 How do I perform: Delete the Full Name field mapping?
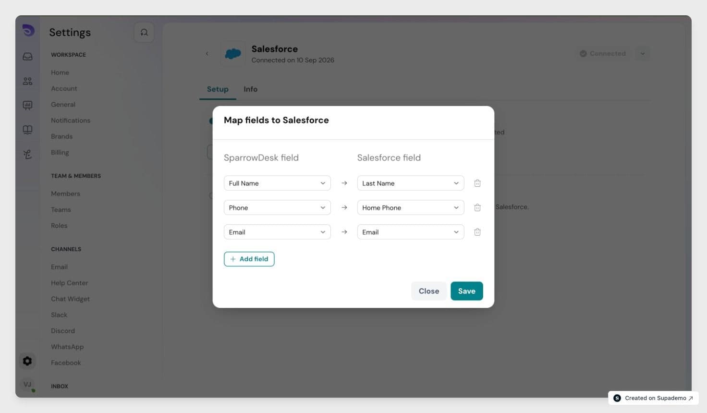(477, 183)
